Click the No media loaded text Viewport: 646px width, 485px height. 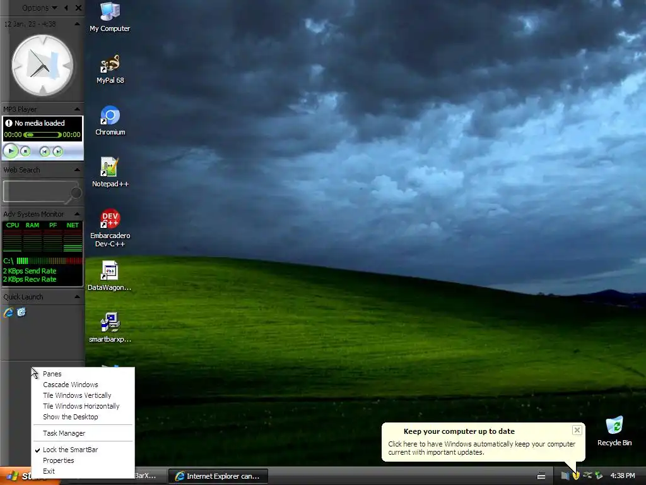[x=40, y=123]
